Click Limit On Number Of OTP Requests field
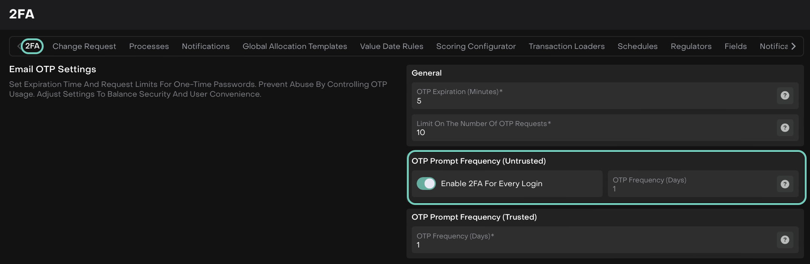This screenshot has width=810, height=264. pyautogui.click(x=591, y=132)
